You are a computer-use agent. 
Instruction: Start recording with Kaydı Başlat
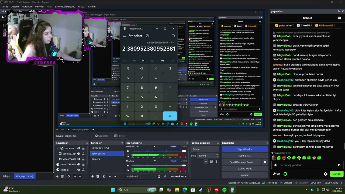(245, 155)
